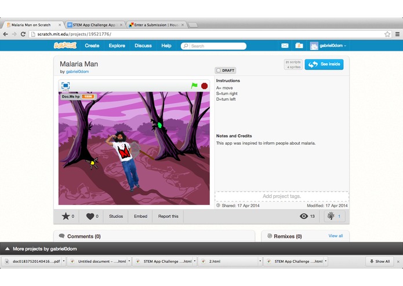Open the Create menu item
The image size is (403, 286).
click(x=92, y=46)
